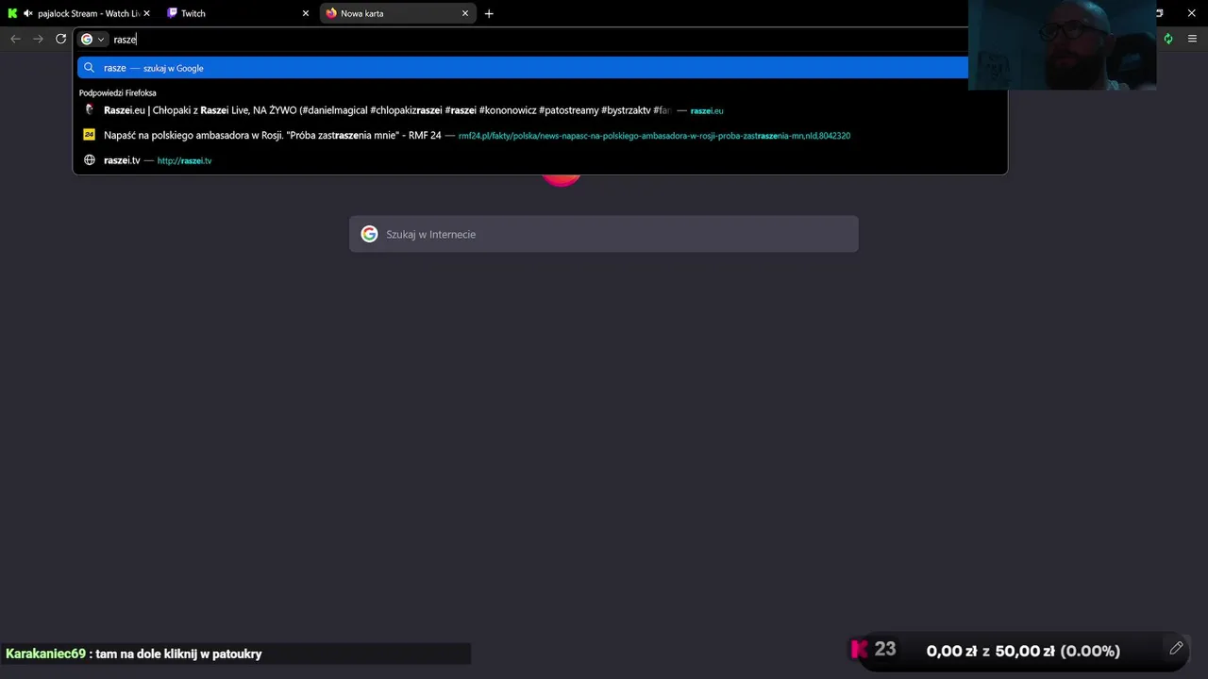Click the raszei.eu green URL text
Viewport: 1208px width, 679px height.
coord(707,111)
